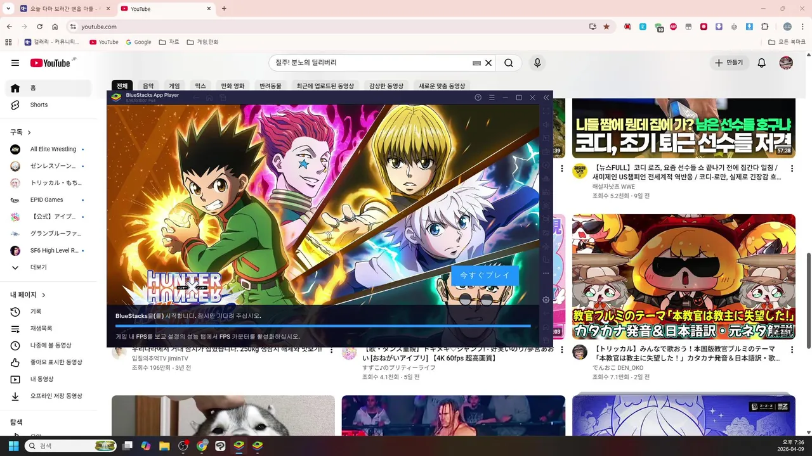Open the YouTube guide hamburger menu
812x456 pixels.
click(15, 63)
